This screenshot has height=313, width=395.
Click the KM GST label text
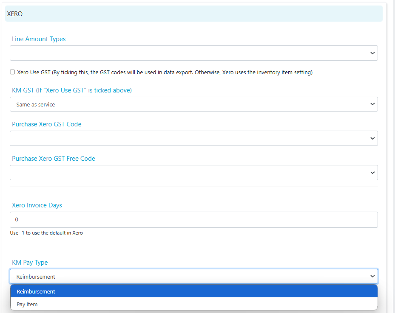pyautogui.click(x=72, y=90)
